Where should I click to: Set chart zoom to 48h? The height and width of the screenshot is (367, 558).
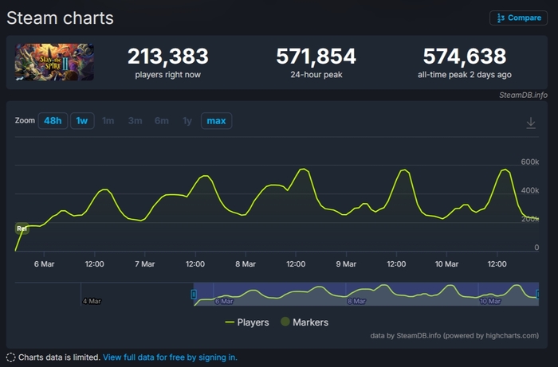(x=52, y=121)
